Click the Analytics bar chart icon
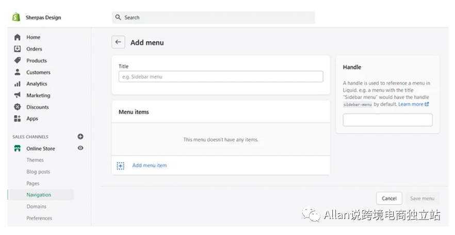Viewport: 455px width, 235px height. click(x=18, y=84)
